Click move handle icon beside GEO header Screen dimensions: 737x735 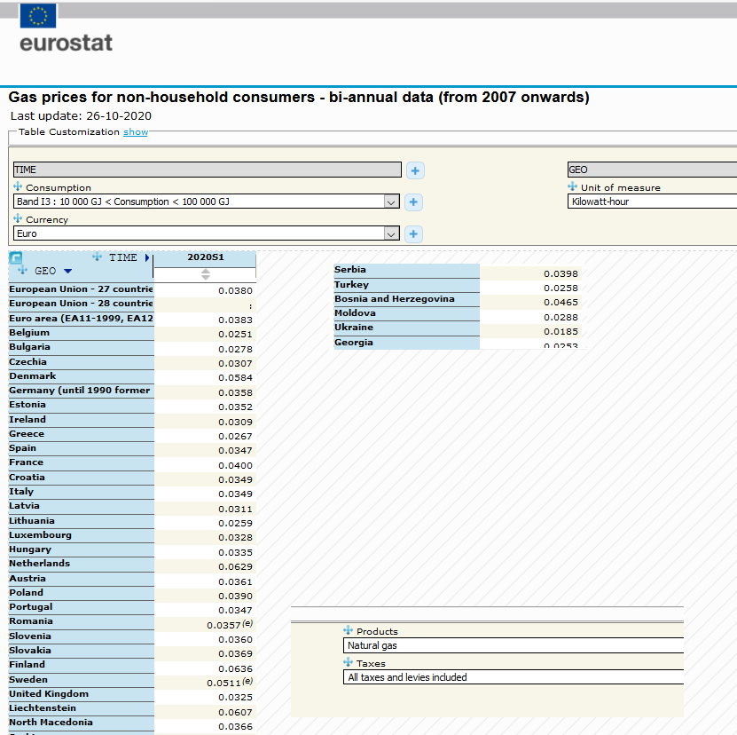click(22, 270)
